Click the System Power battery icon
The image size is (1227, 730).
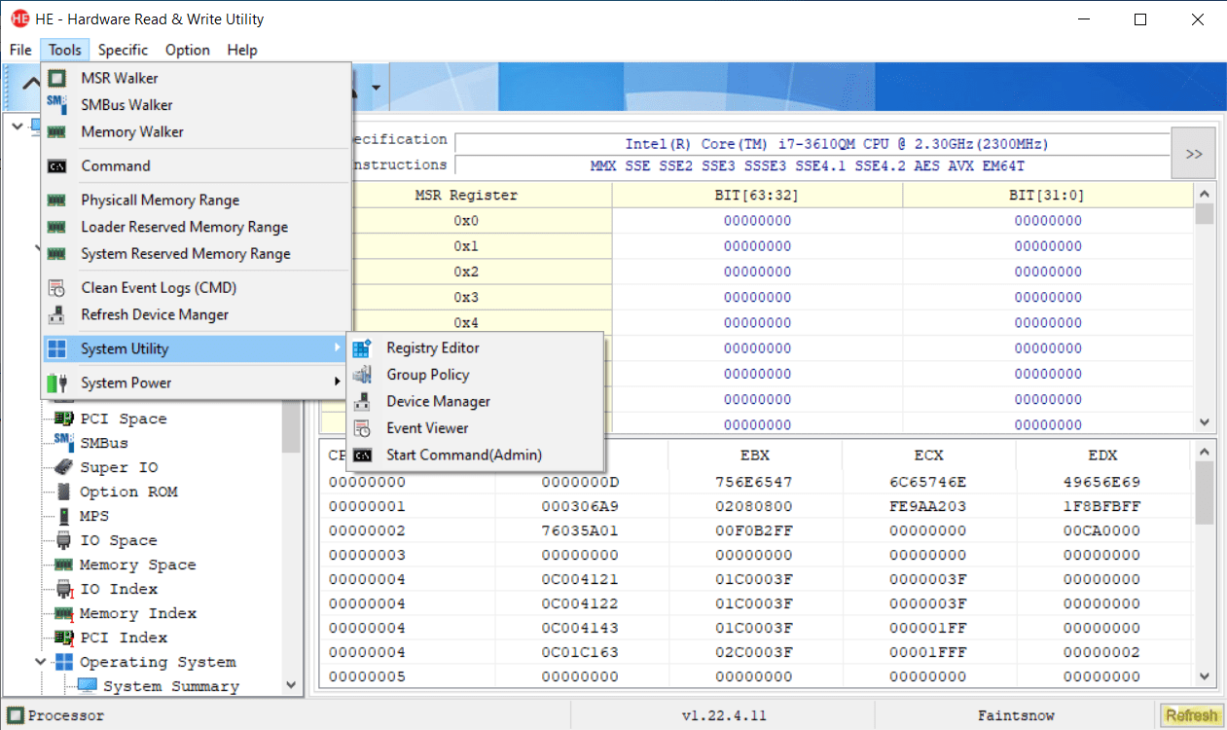click(x=57, y=383)
